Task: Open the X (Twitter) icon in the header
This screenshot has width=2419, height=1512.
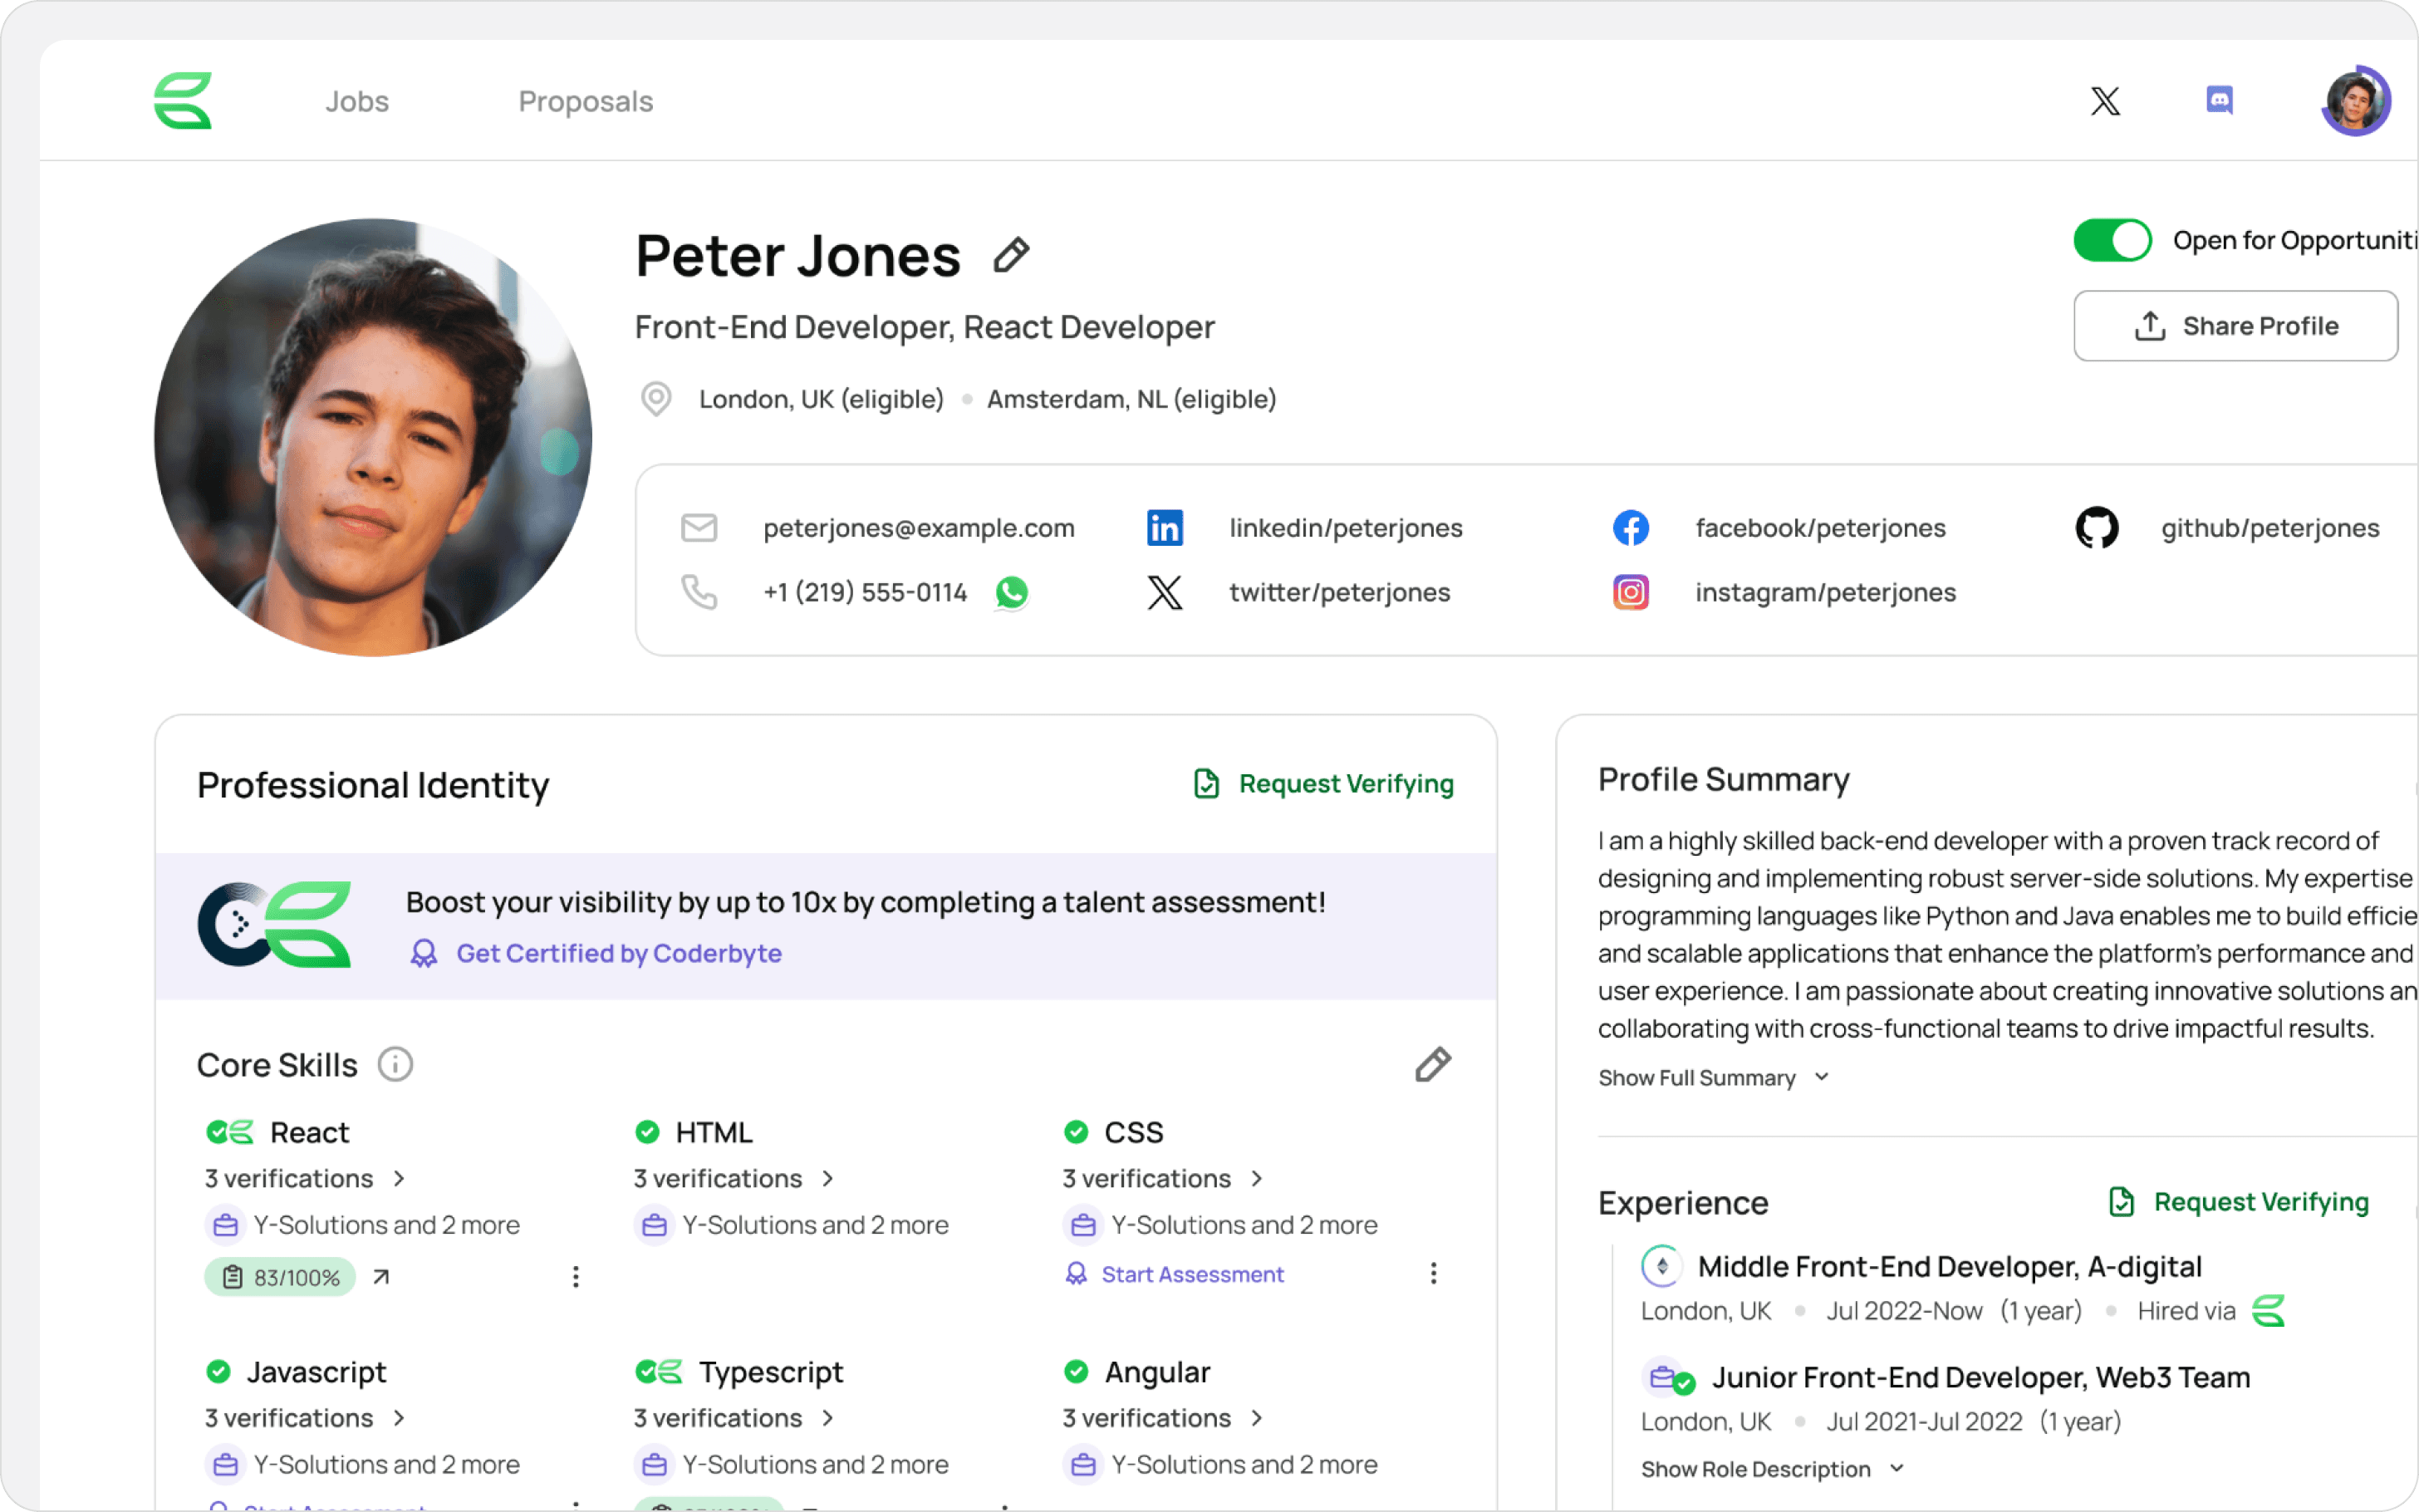Action: [x=2105, y=101]
